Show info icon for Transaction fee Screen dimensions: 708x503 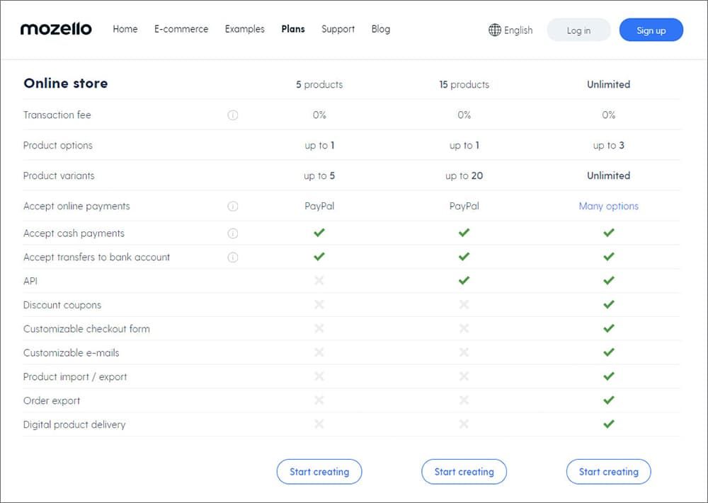pyautogui.click(x=232, y=115)
